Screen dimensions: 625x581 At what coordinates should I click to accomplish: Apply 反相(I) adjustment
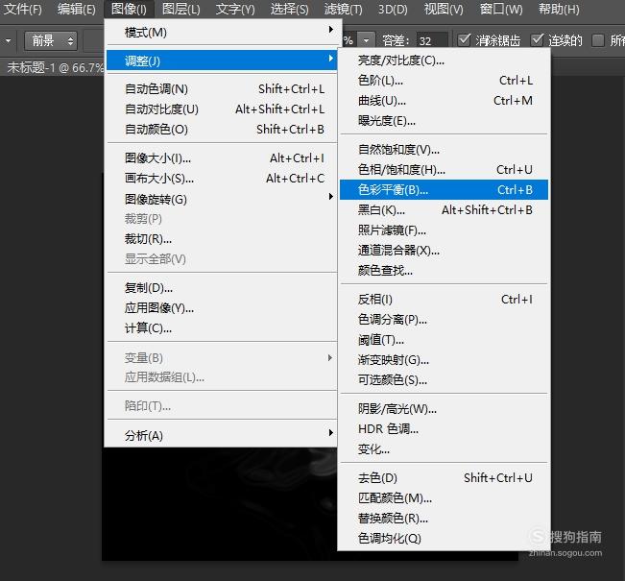(x=444, y=299)
